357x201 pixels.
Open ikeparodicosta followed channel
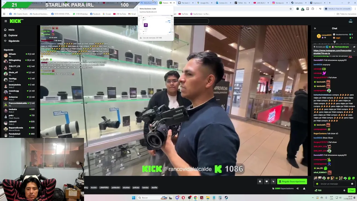click(19, 129)
